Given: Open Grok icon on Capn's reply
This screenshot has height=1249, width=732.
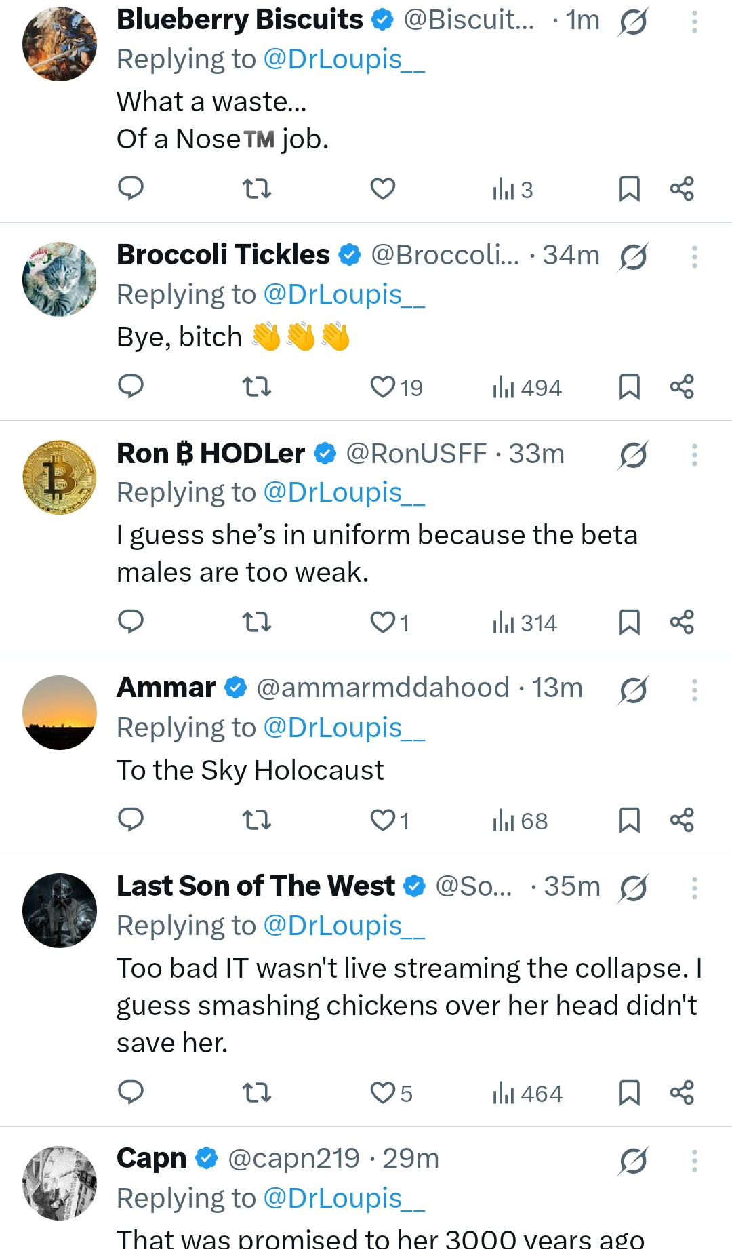Looking at the screenshot, I should [633, 1160].
